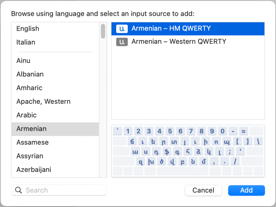Pick Albanian from the language list
The height and width of the screenshot is (207, 276).
point(55,74)
